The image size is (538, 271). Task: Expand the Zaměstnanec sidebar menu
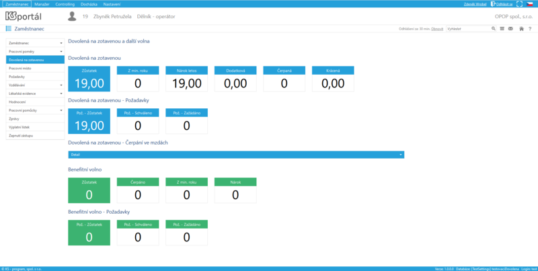pos(36,43)
